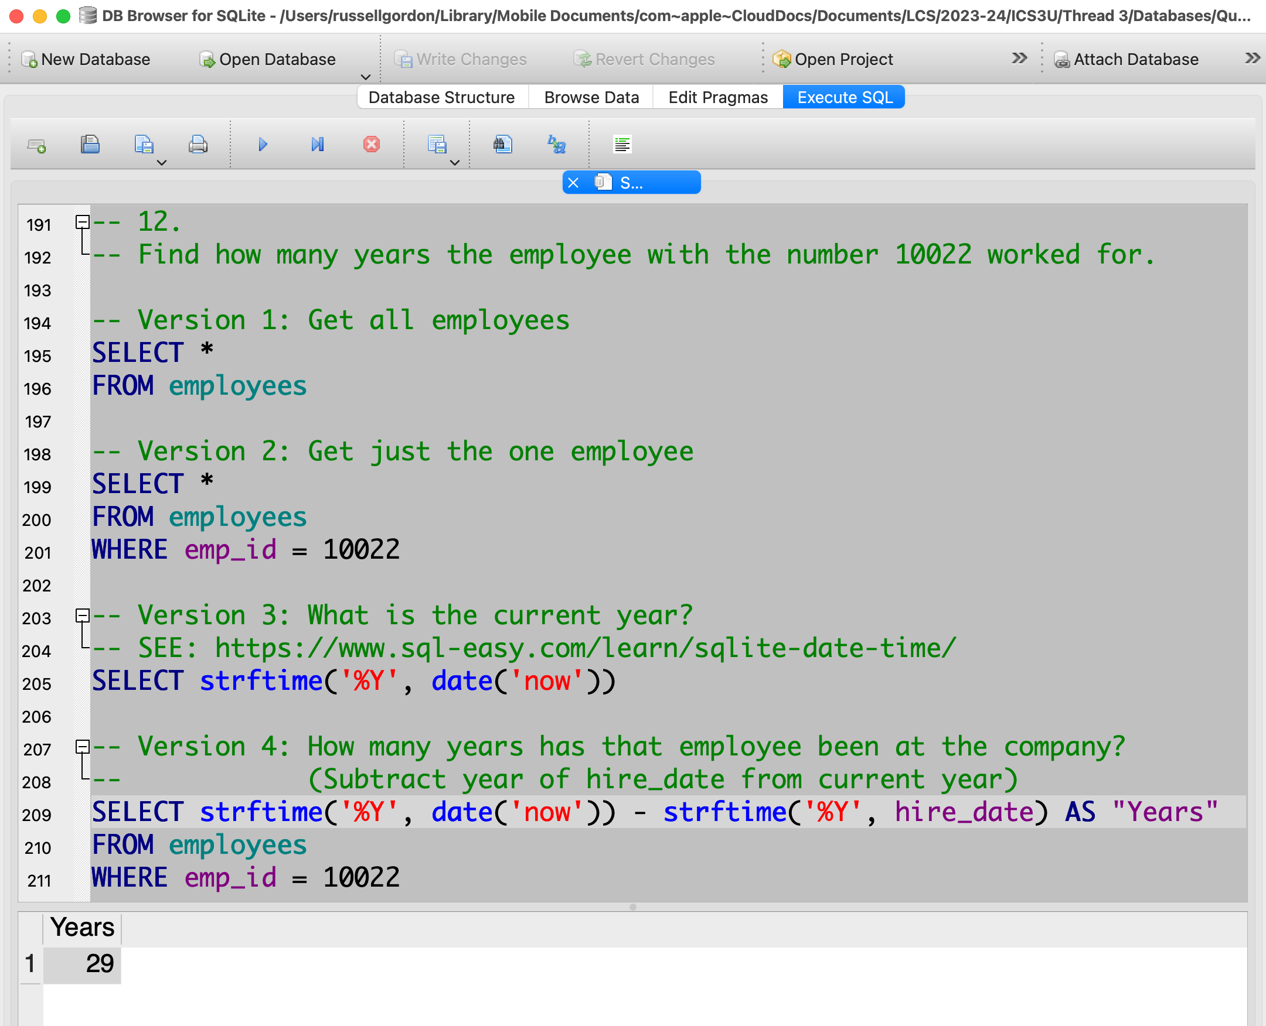Expand the hidden toolbar items chevron
Screen dimensions: 1266x1026
tap(1019, 59)
